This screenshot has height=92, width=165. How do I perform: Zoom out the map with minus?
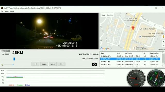pyautogui.click(x=163, y=45)
